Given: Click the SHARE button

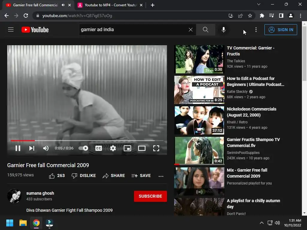Looking at the screenshot, I should [x=114, y=175].
